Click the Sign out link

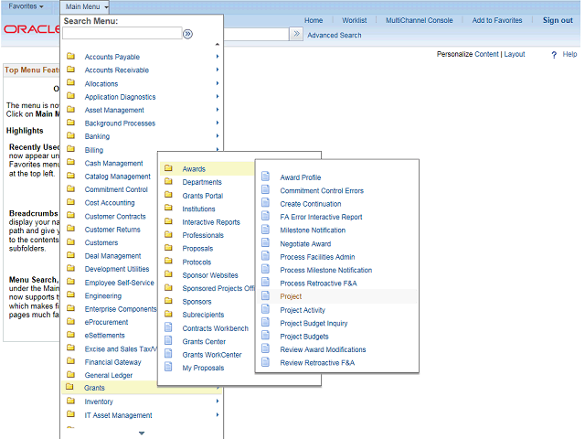557,20
